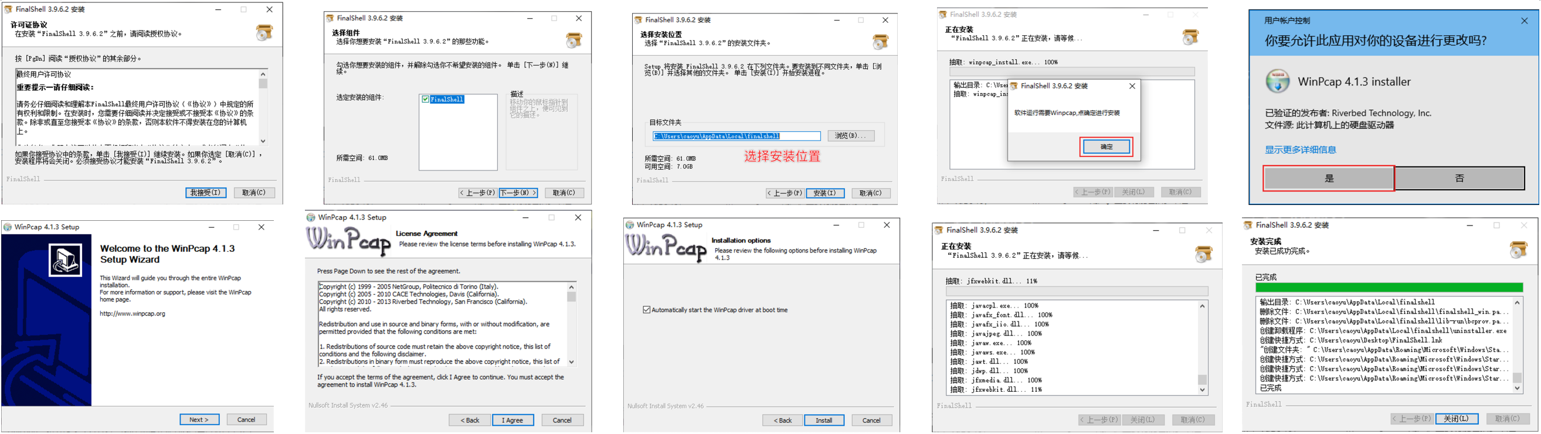Click < Back in WinPcap License Agreement
Viewport: 1541px width, 434px height.
tap(470, 421)
